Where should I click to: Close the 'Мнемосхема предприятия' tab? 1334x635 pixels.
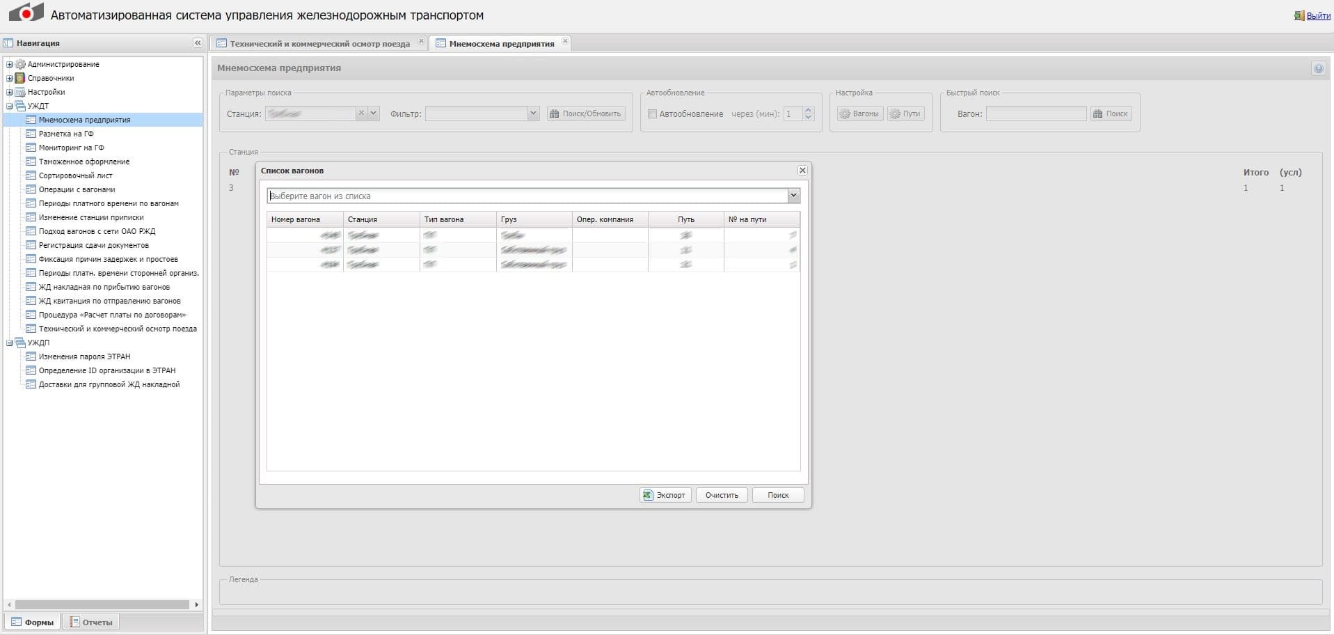565,42
